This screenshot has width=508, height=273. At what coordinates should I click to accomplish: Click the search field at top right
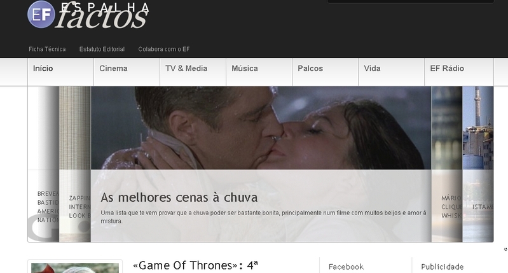pyautogui.click(x=411, y=1)
